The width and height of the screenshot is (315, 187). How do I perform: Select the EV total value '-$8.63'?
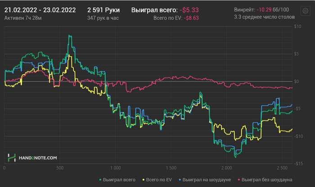[x=191, y=18]
